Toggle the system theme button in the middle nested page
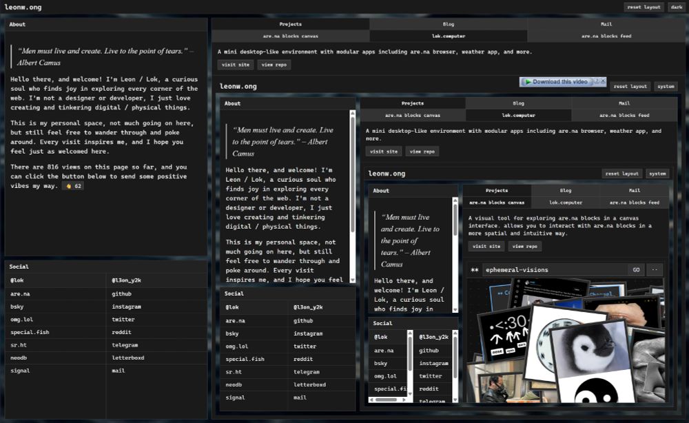Image resolution: width=689 pixels, height=423 pixels. (666, 87)
